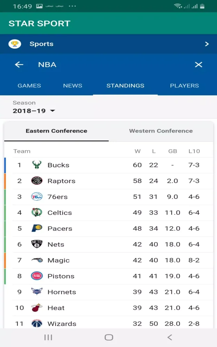Switch to the PLAYERS tab

pyautogui.click(x=184, y=86)
